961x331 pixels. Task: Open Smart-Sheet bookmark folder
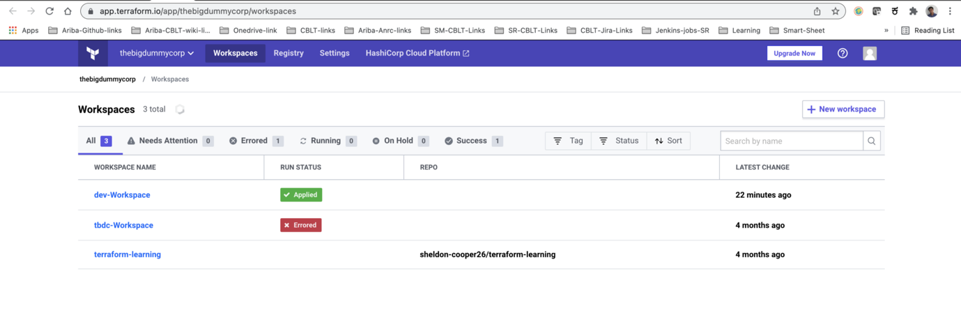tap(797, 31)
